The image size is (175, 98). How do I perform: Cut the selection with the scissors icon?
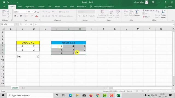(x=8, y=11)
